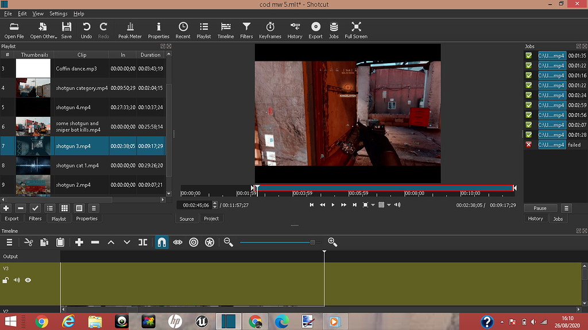
Task: Open the Peak Meter panel
Action: [130, 30]
